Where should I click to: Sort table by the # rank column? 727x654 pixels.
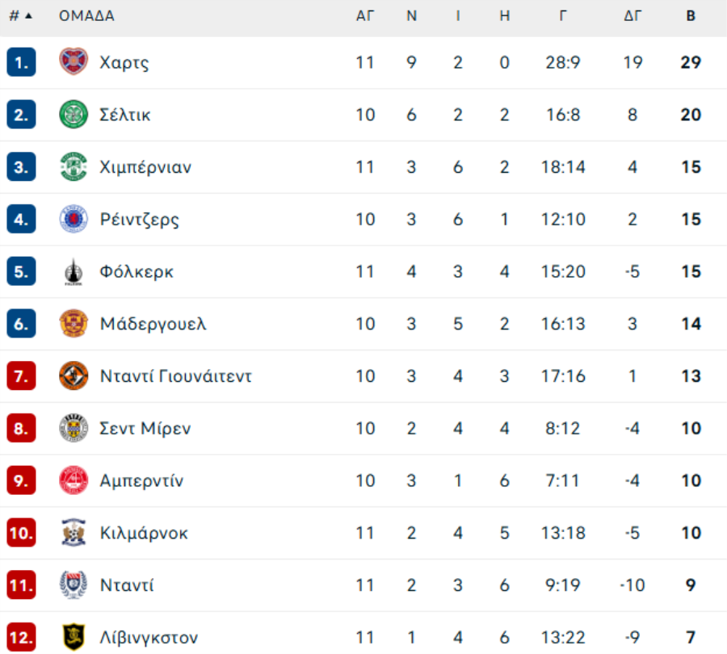20,15
